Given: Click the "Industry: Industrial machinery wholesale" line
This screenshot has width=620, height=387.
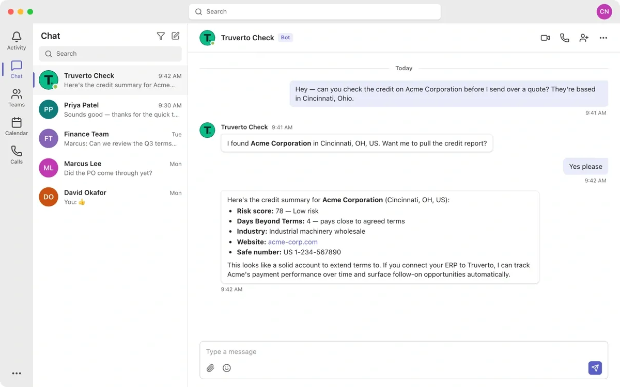Looking at the screenshot, I should pos(301,232).
